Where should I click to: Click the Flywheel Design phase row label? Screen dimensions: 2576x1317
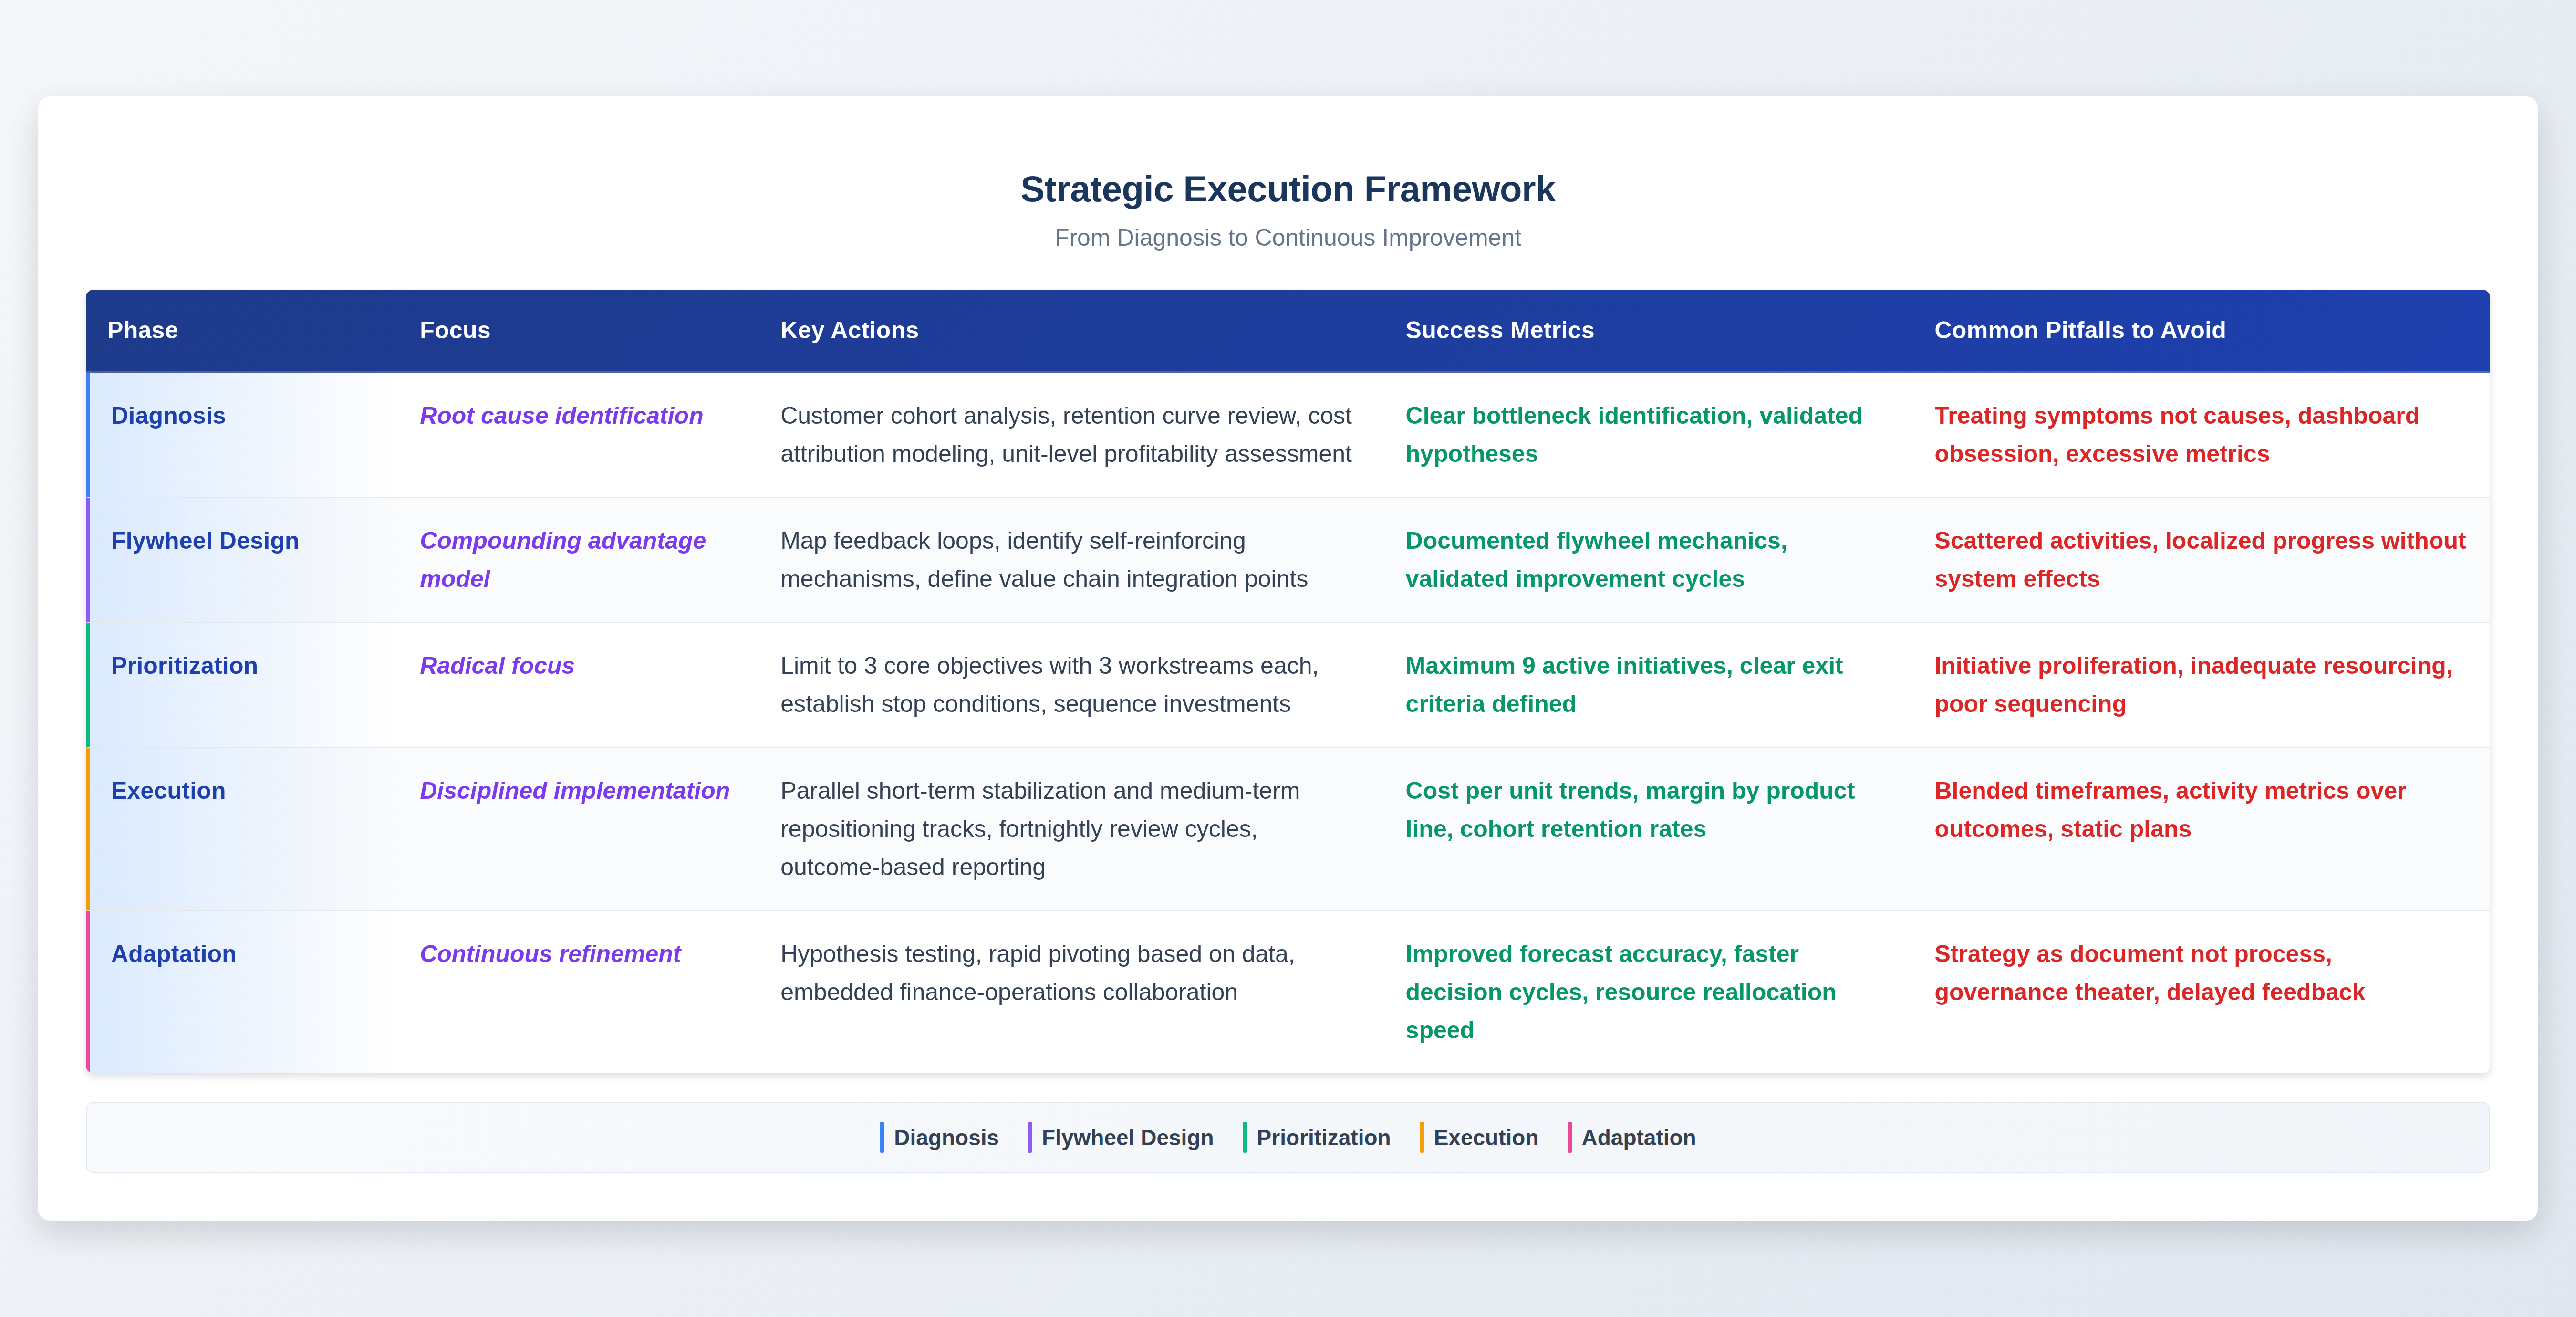[x=205, y=541]
